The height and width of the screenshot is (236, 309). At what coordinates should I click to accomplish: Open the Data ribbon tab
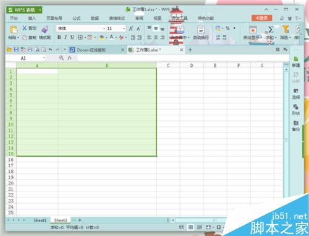click(95, 18)
